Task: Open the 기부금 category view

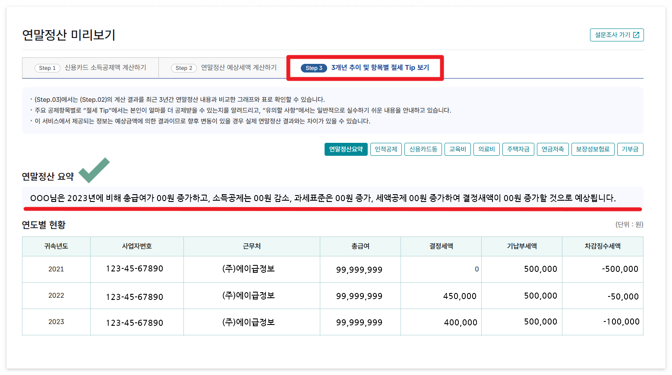Action: tap(630, 149)
